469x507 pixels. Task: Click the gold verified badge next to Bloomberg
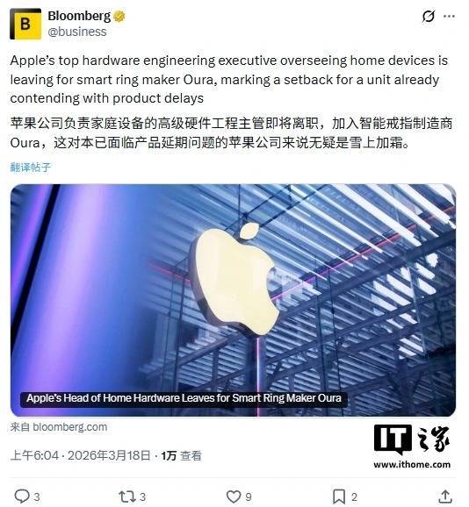pos(119,16)
